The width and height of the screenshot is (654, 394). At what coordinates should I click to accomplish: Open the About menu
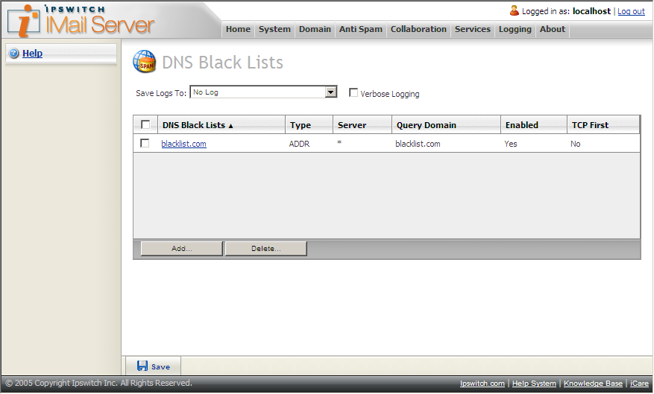[x=553, y=29]
